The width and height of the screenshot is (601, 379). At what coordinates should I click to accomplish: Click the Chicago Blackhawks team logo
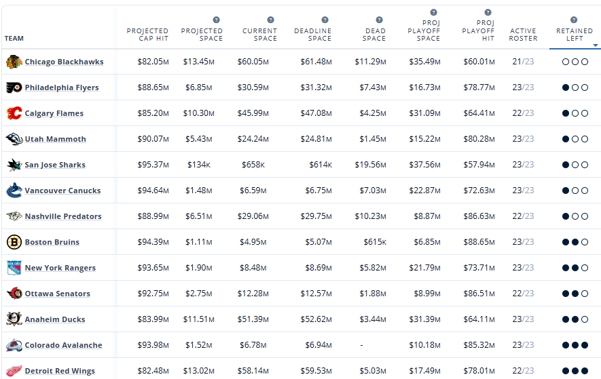coord(14,62)
